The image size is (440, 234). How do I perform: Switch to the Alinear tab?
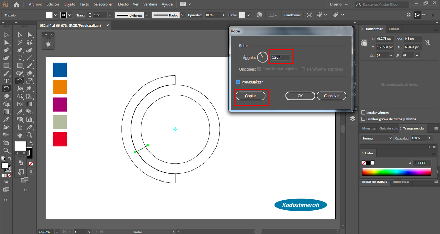coord(394,29)
